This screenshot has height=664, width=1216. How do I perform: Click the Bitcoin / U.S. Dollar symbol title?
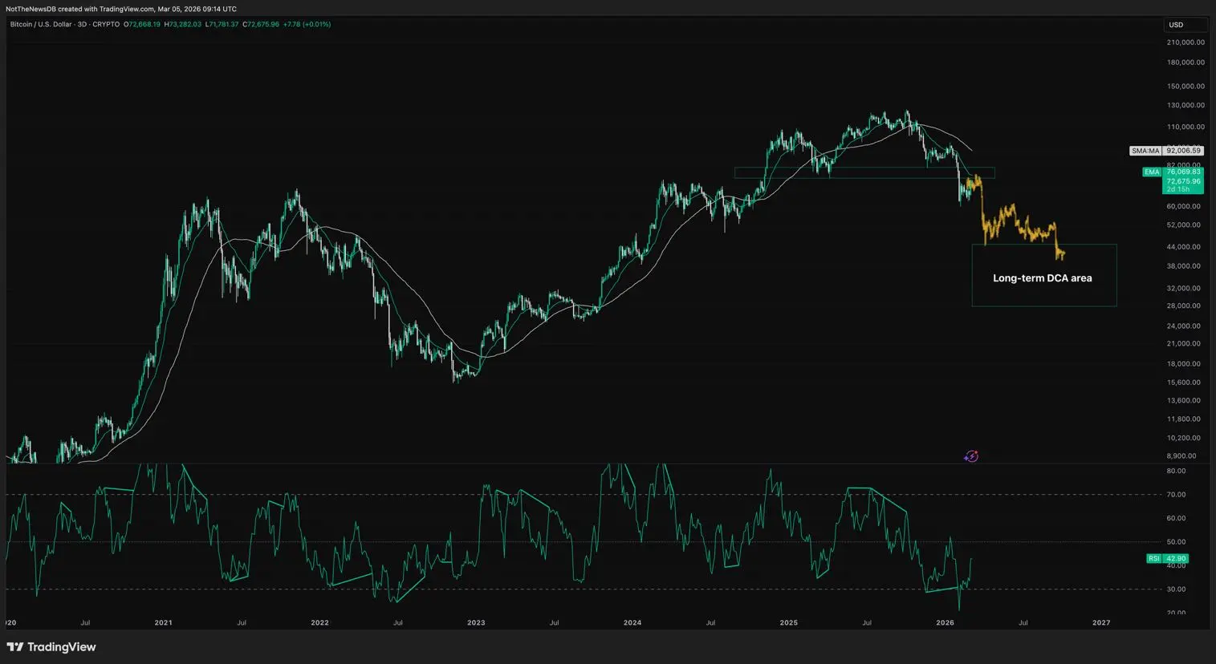pos(41,25)
